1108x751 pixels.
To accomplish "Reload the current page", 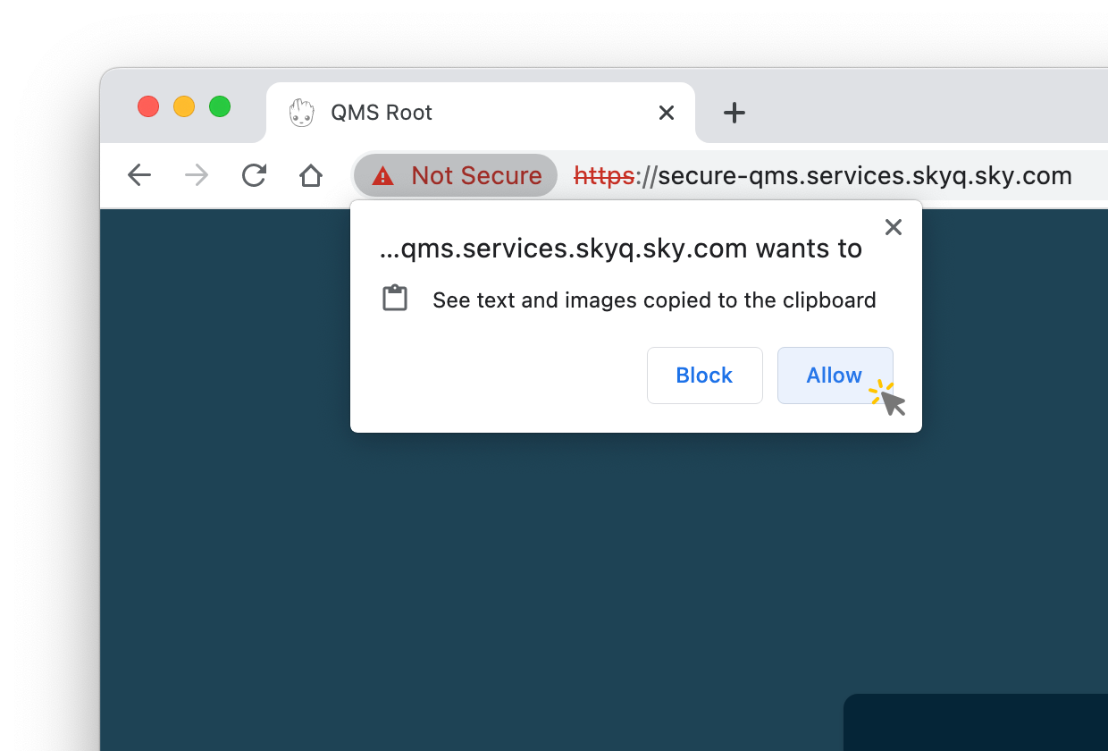I will click(254, 175).
